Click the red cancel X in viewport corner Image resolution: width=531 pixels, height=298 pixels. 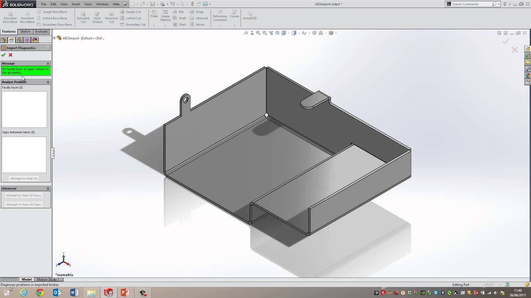click(x=515, y=50)
